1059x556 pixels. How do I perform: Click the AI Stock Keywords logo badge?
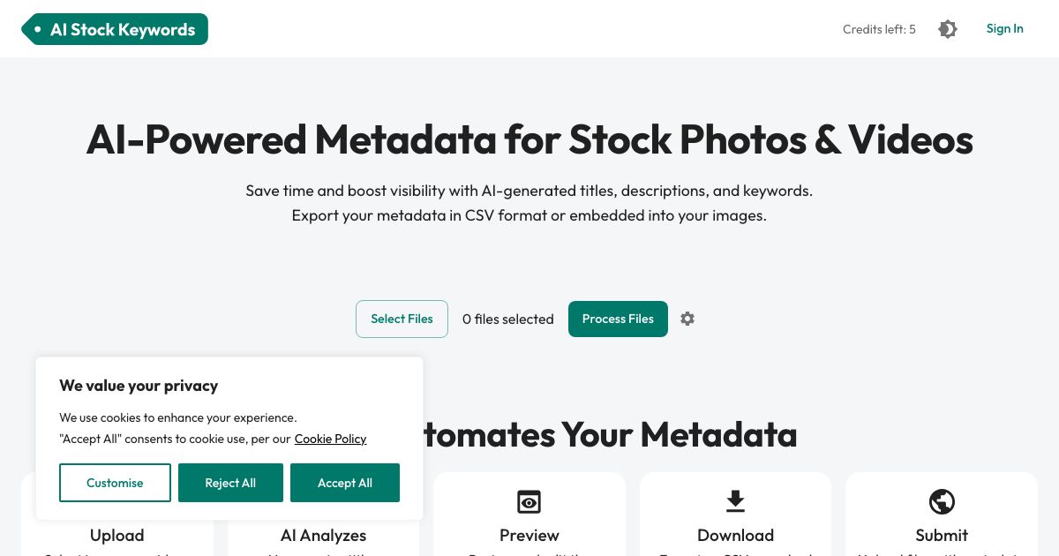click(115, 28)
